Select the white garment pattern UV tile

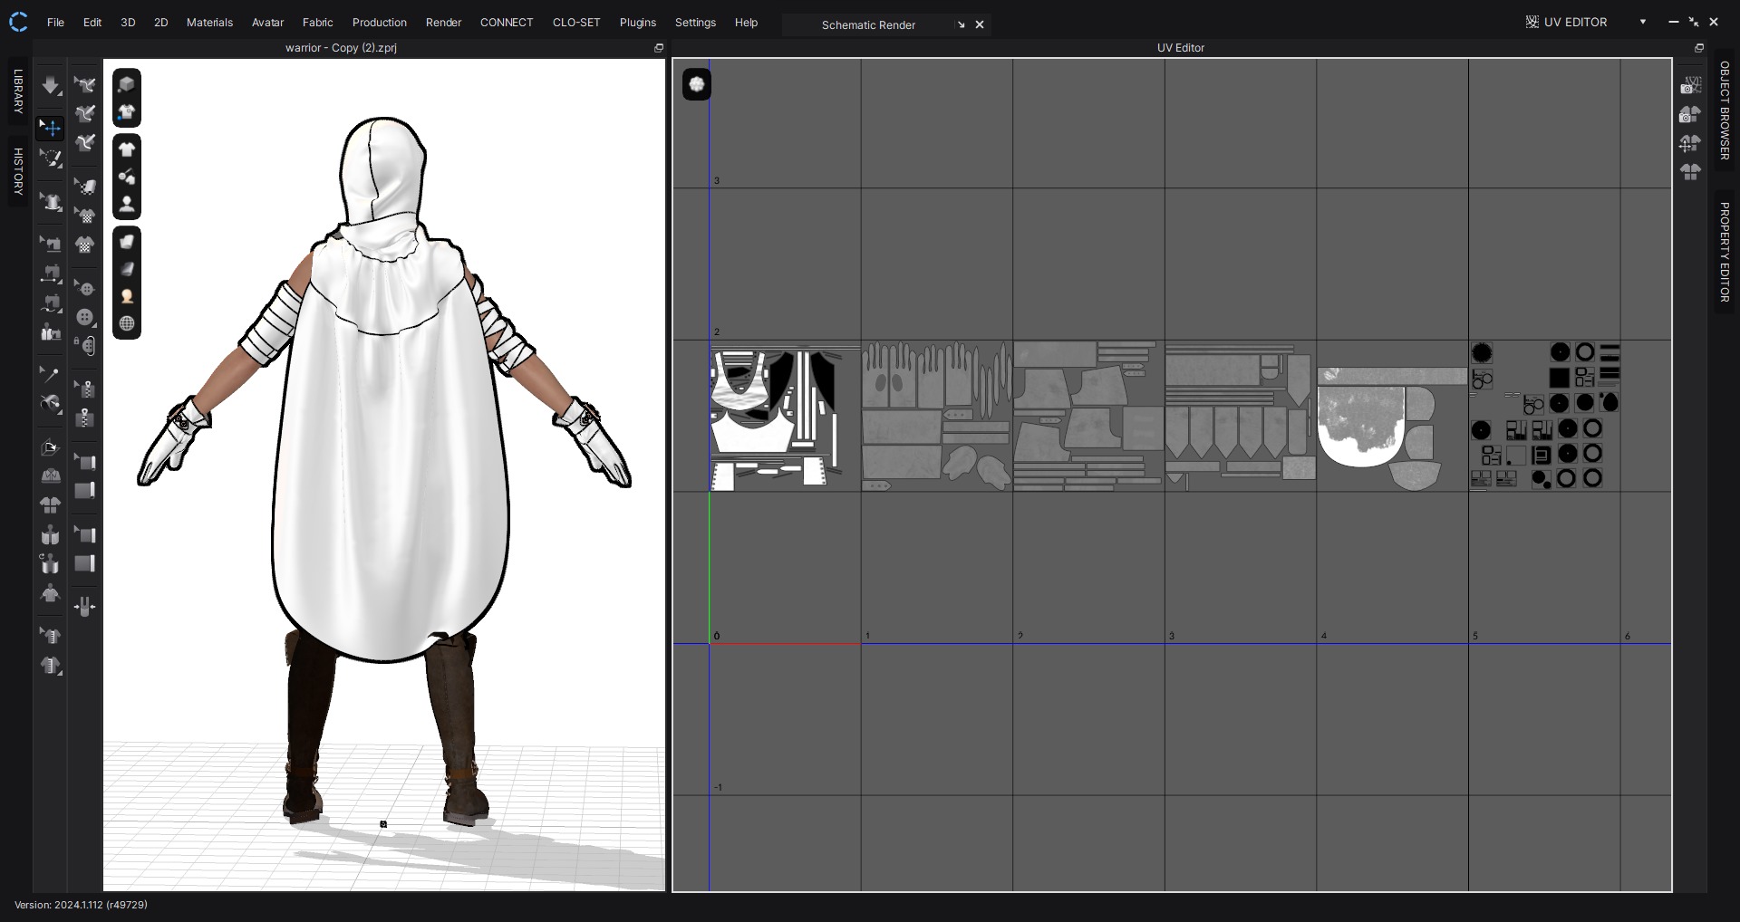(785, 417)
